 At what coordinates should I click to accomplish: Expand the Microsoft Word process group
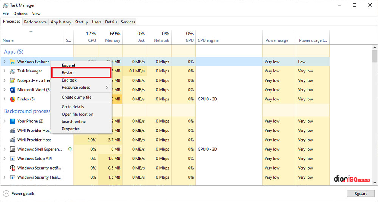[x=5, y=90]
